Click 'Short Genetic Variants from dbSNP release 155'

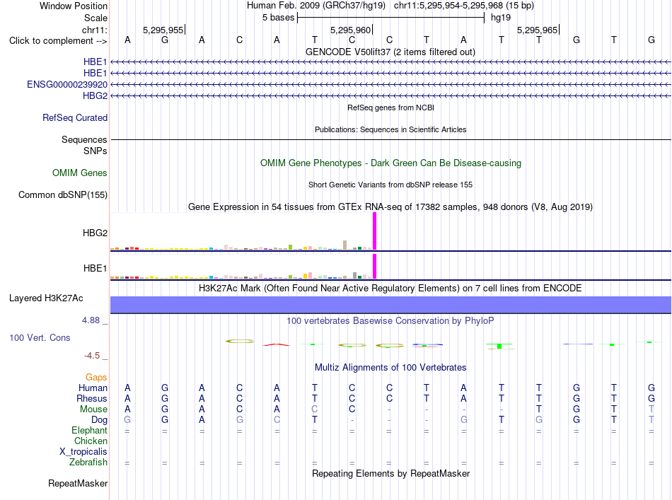(390, 185)
